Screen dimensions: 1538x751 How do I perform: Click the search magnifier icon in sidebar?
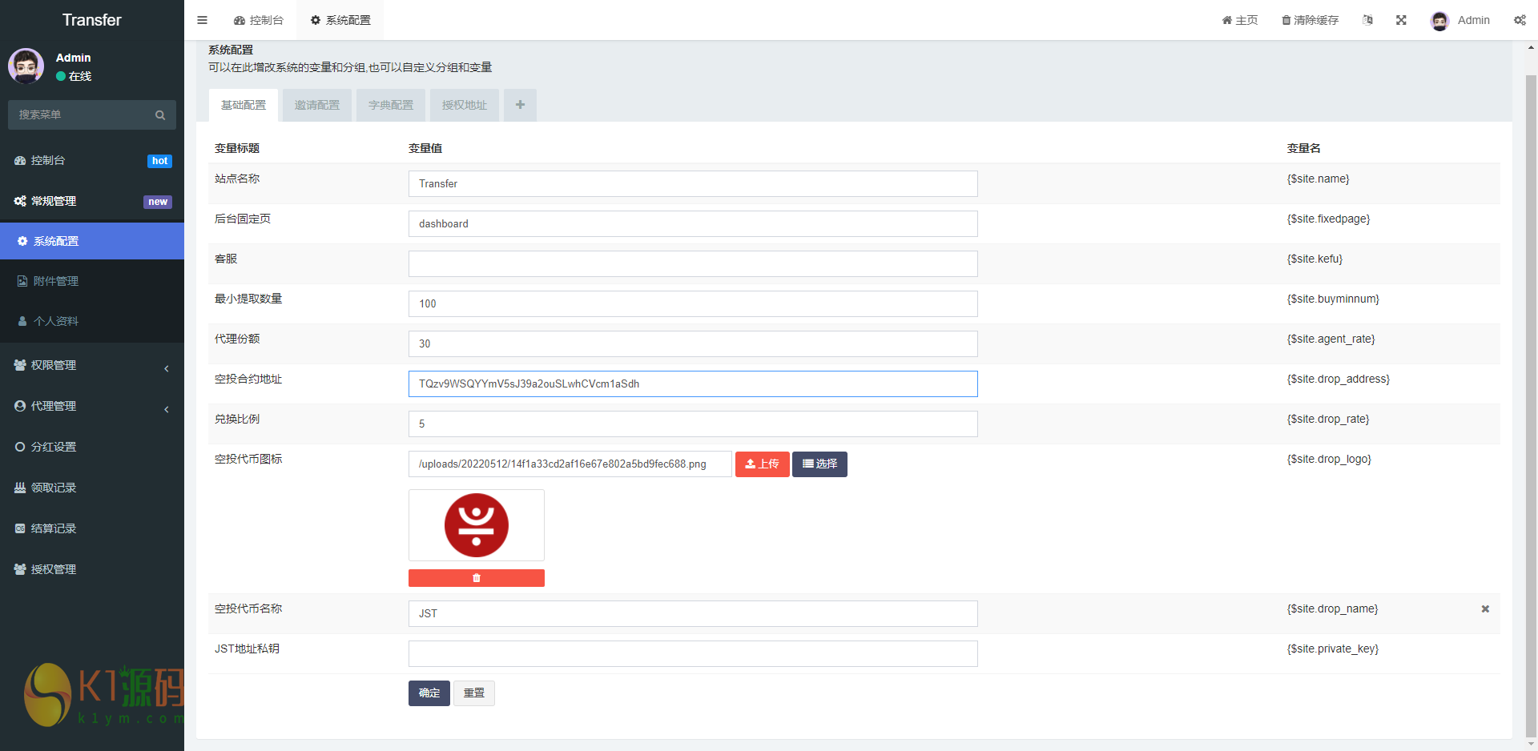coord(160,115)
